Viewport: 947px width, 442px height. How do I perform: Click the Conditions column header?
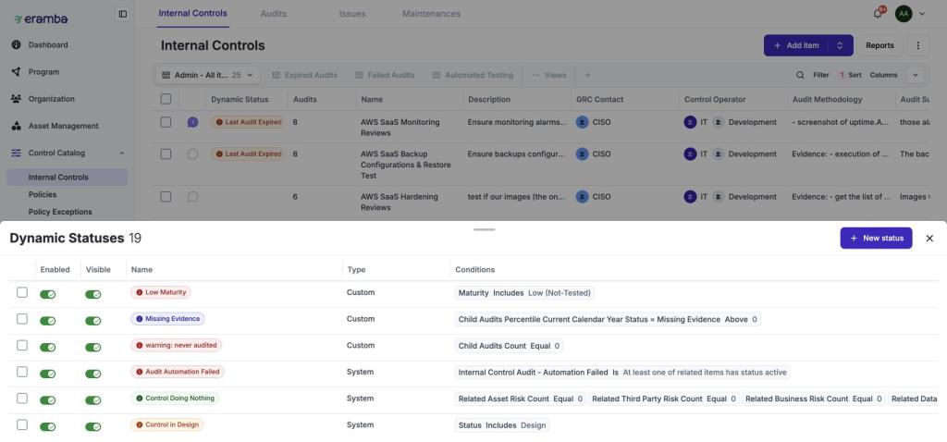[474, 270]
